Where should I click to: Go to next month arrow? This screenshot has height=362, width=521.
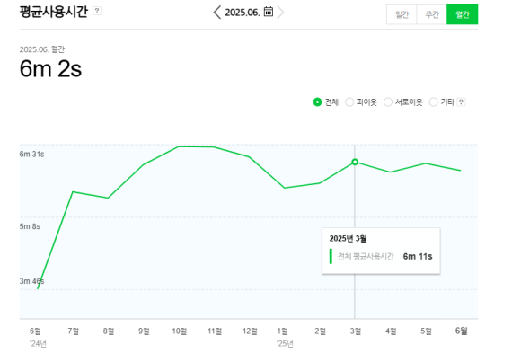pyautogui.click(x=280, y=13)
